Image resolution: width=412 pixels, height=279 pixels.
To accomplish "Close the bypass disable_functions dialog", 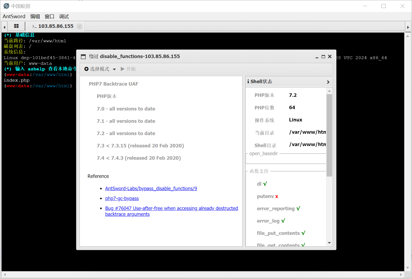I will pyautogui.click(x=330, y=56).
